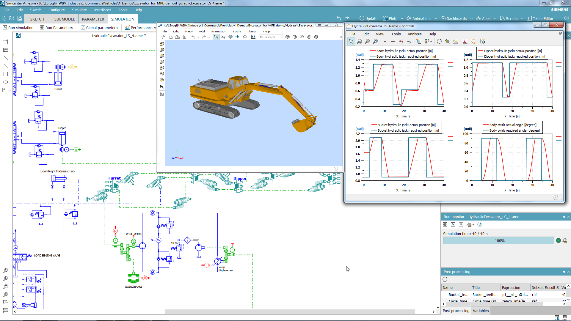Switch to the Variables tab in Post processing
Viewport: 571px width, 321px height.
pos(481,311)
